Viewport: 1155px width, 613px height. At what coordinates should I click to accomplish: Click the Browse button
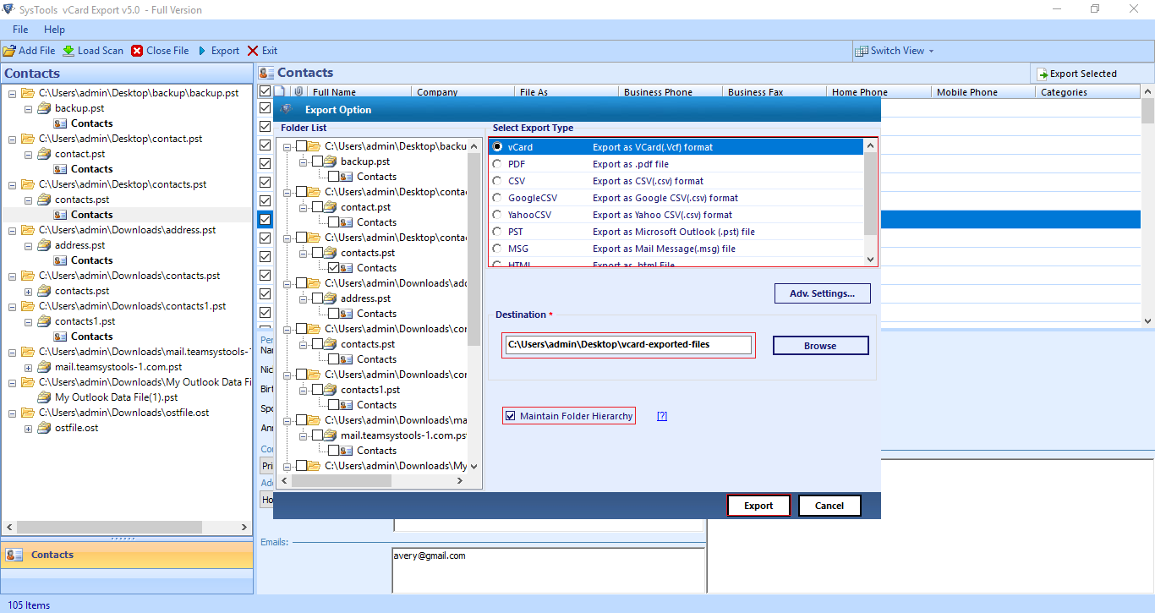[820, 346]
